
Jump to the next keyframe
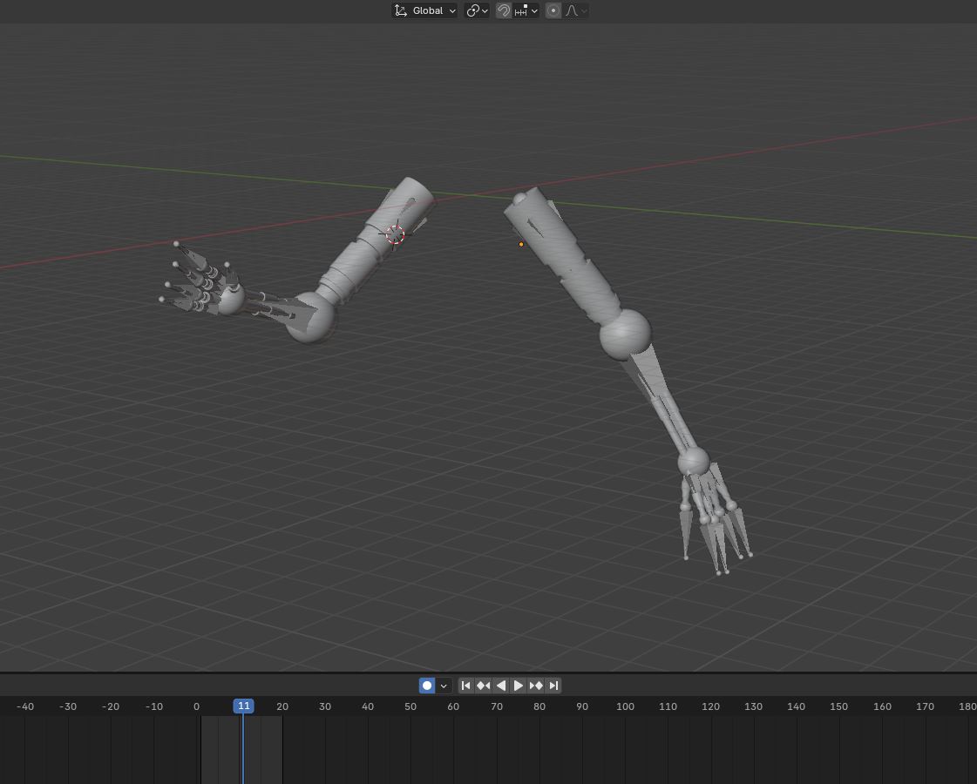[536, 686]
